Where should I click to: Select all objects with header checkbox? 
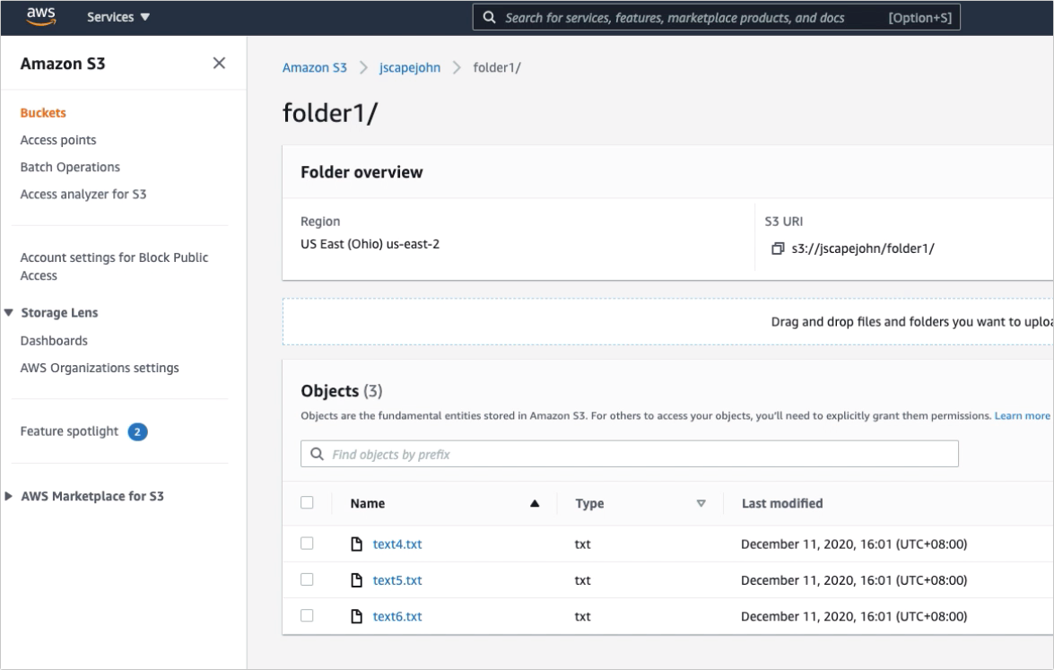307,503
